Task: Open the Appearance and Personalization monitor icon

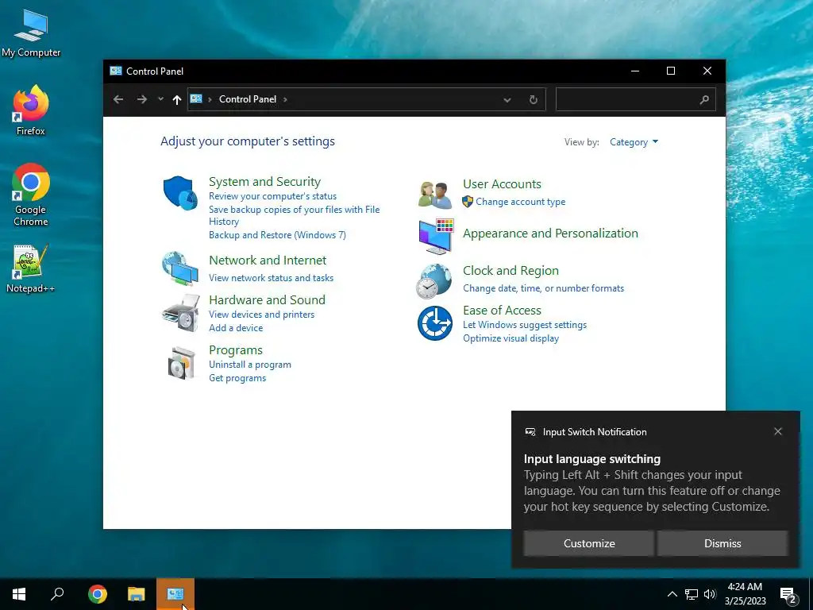Action: pos(436,237)
